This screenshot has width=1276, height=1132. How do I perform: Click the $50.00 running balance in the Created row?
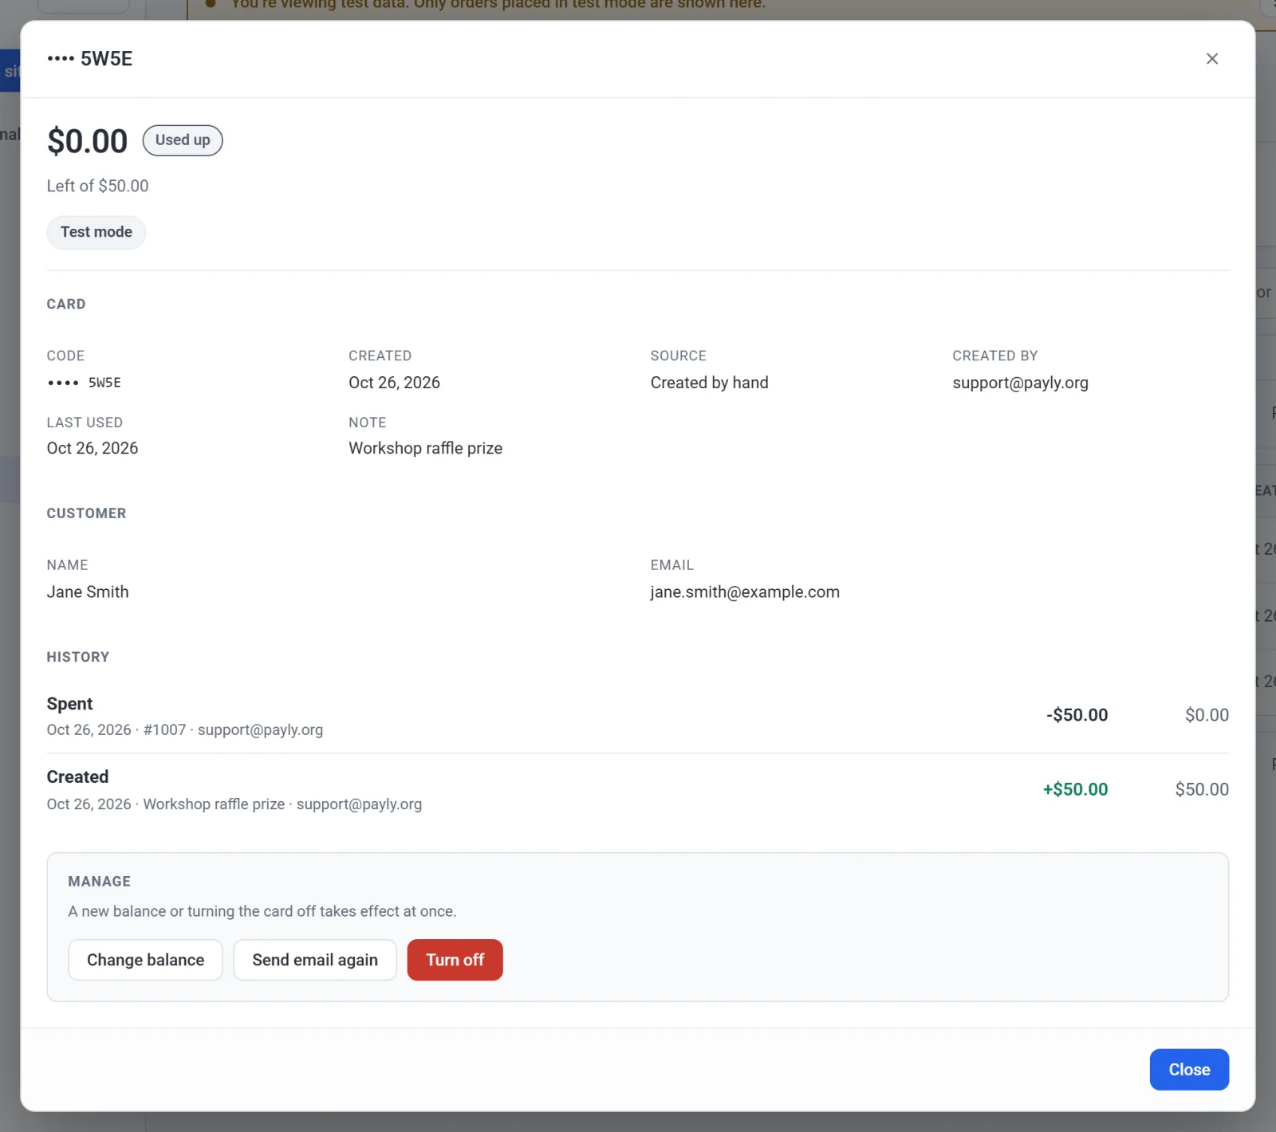(1202, 789)
